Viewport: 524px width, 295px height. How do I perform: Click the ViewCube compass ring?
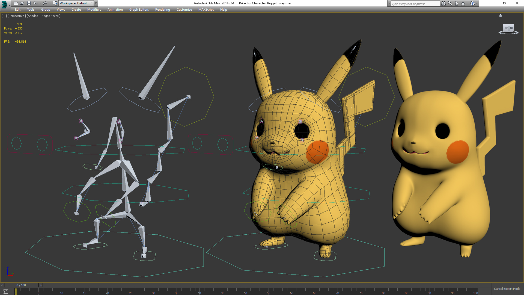click(508, 33)
